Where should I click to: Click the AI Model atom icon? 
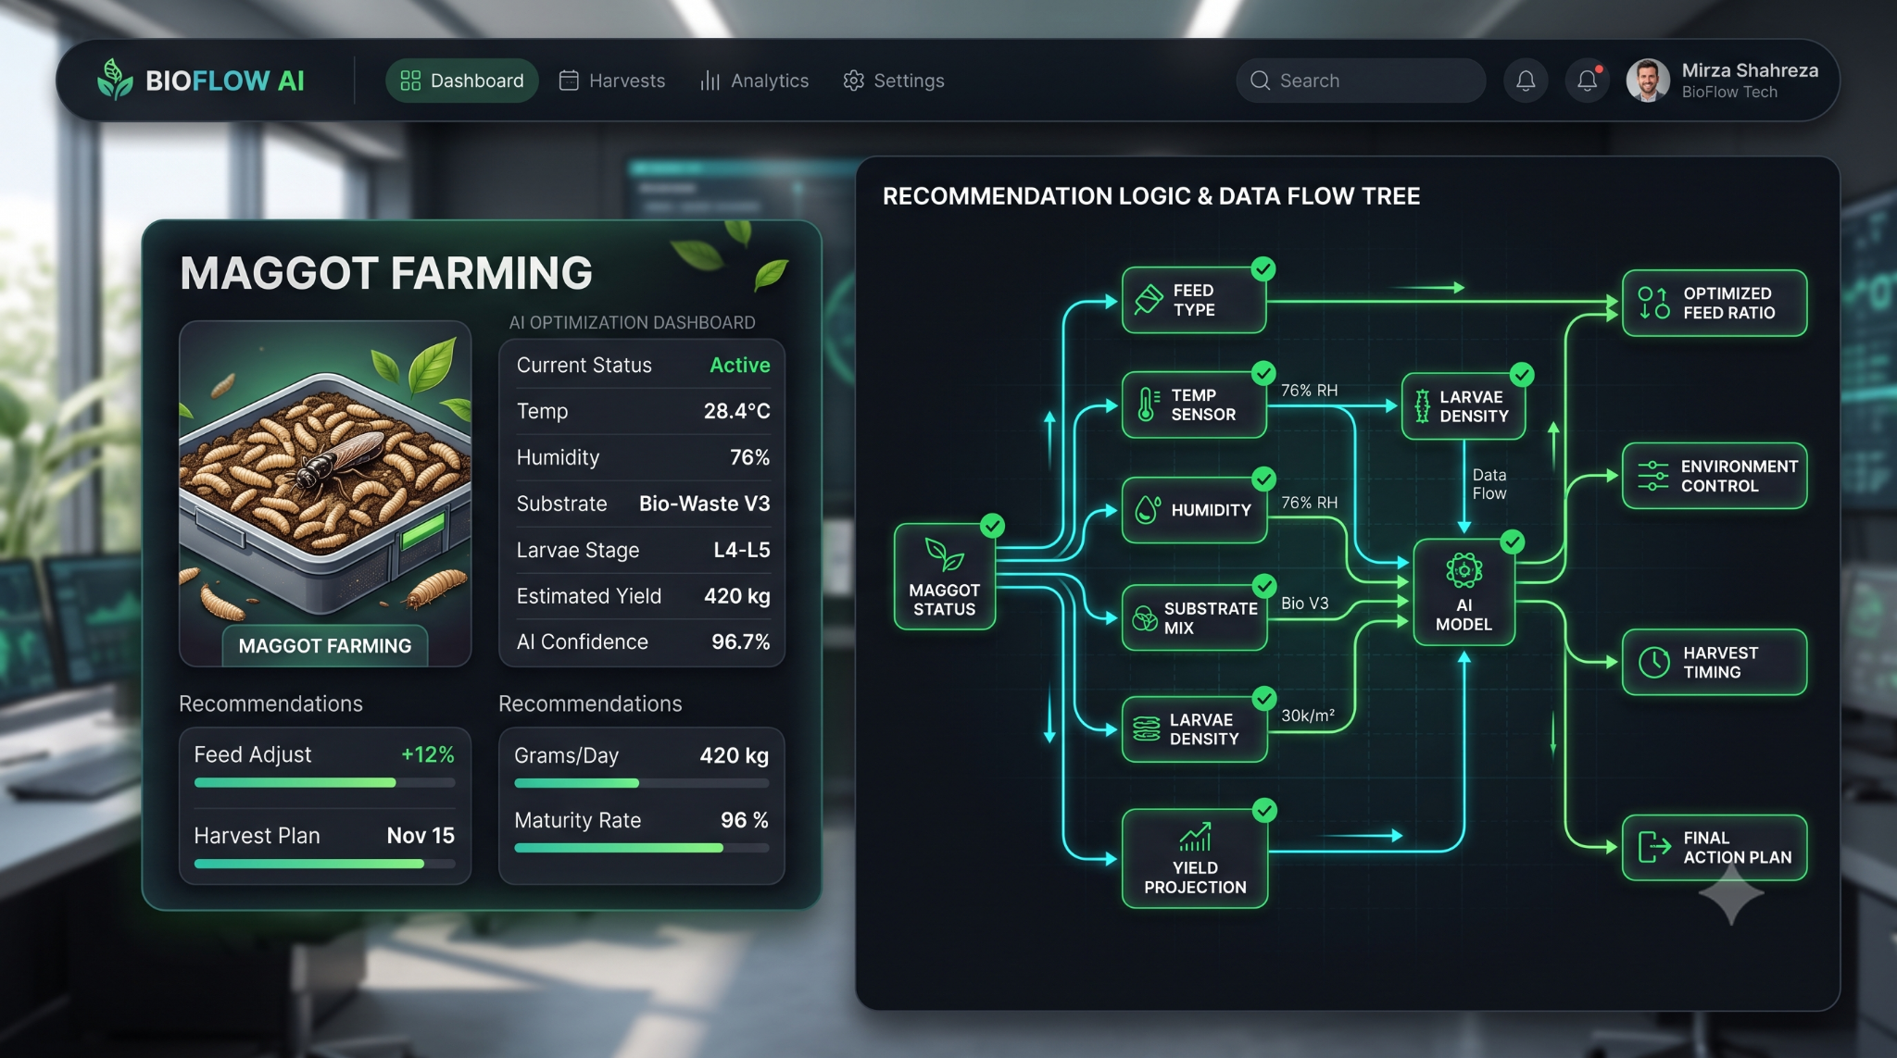point(1464,571)
